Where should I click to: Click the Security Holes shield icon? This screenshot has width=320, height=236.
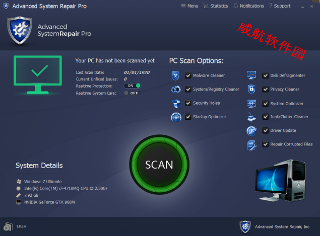coord(176,104)
